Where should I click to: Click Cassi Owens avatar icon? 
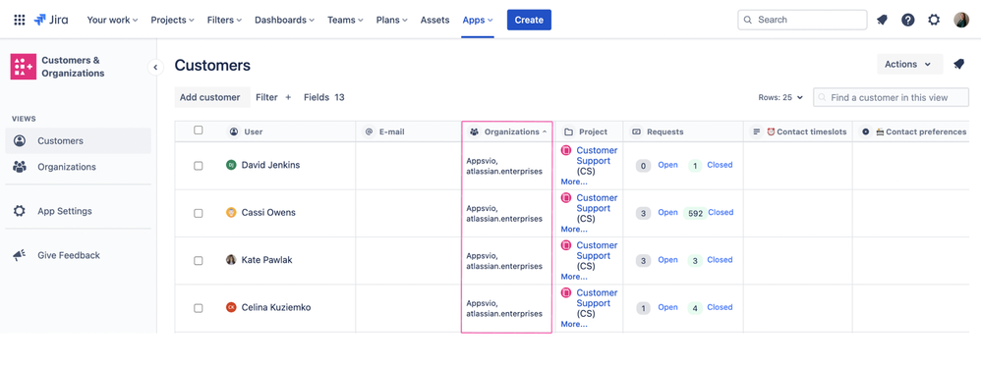[231, 213]
